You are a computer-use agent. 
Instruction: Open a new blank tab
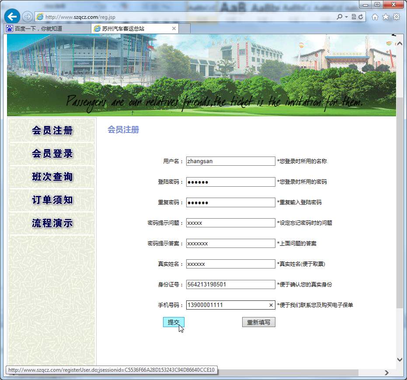(184, 28)
